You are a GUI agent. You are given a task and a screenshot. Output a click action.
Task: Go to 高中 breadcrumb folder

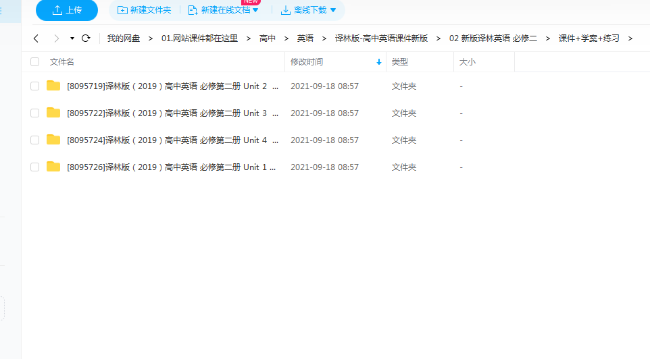pos(268,38)
